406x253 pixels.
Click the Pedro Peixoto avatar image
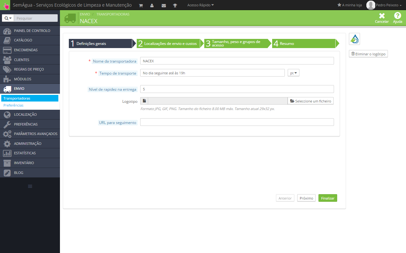pyautogui.click(x=370, y=5)
